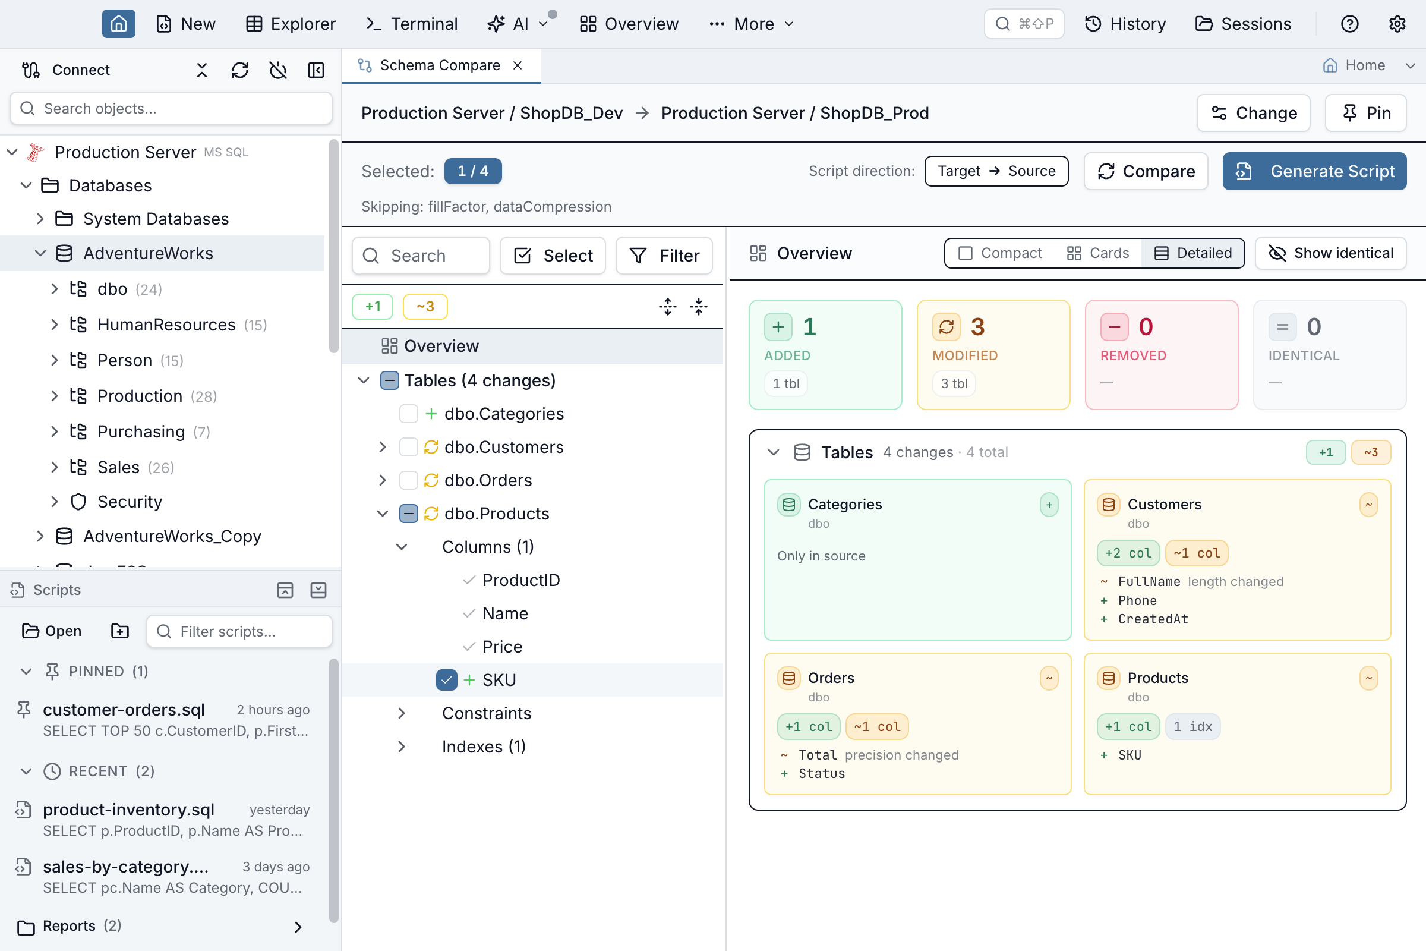Open the History panel

click(x=1125, y=24)
